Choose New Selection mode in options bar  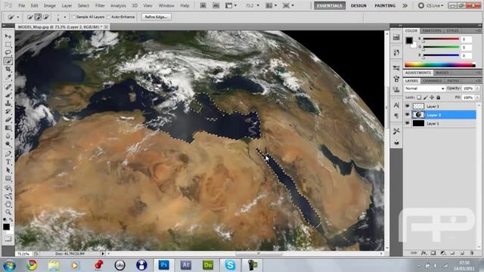point(30,17)
